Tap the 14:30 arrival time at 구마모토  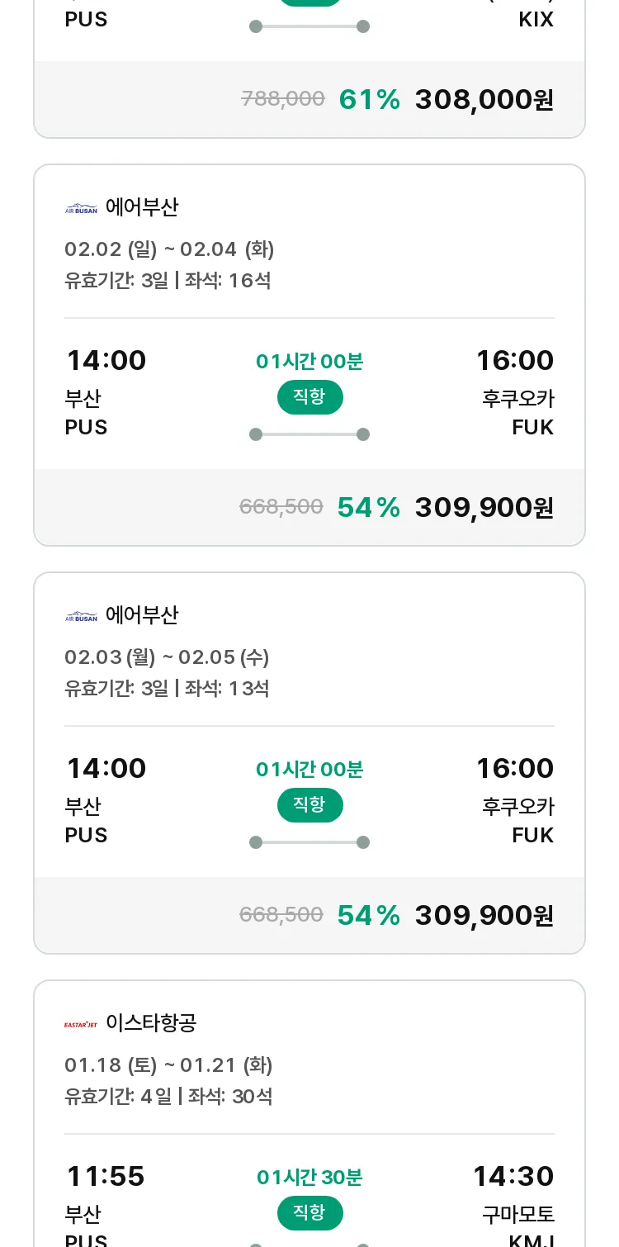(513, 1176)
